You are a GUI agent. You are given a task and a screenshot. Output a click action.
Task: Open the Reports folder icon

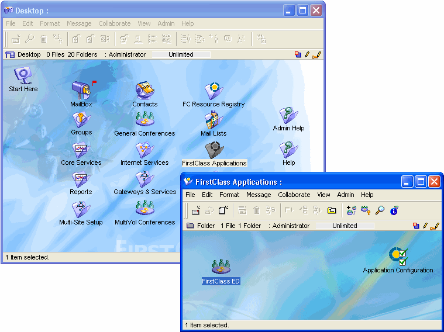[x=81, y=179]
